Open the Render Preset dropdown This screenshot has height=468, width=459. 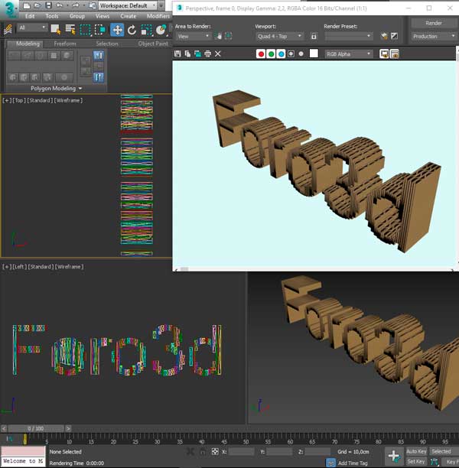point(349,37)
